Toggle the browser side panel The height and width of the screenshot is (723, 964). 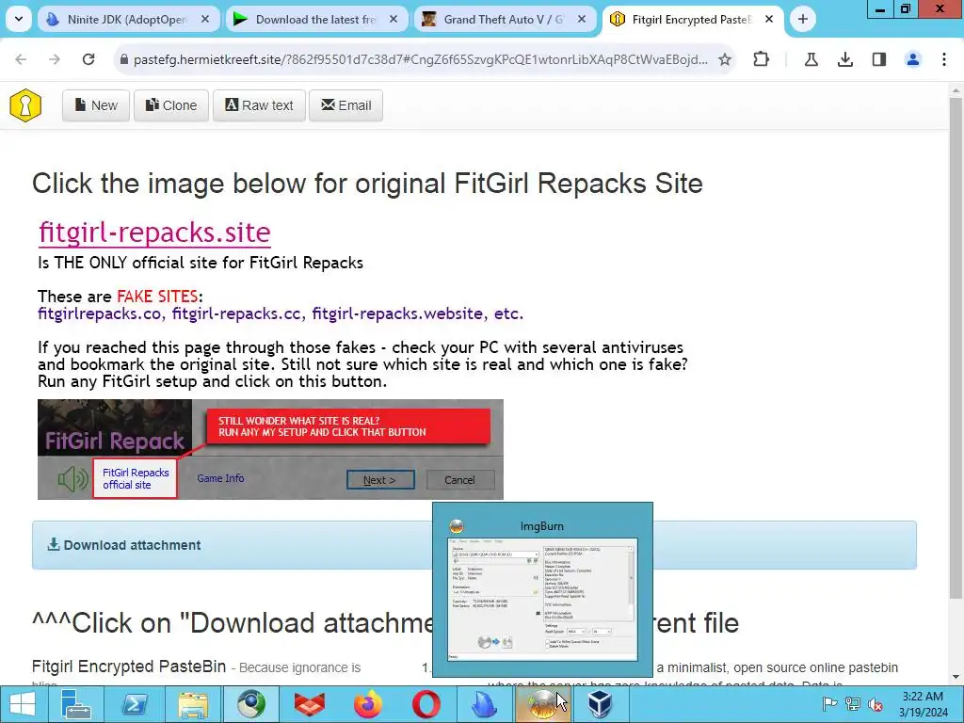pos(879,59)
